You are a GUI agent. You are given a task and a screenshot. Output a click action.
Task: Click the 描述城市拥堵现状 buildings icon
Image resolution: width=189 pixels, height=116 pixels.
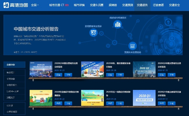(x=118, y=25)
